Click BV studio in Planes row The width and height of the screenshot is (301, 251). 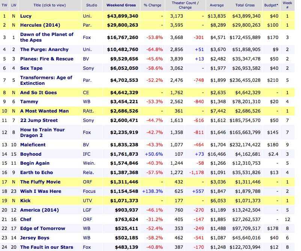pos(86,59)
